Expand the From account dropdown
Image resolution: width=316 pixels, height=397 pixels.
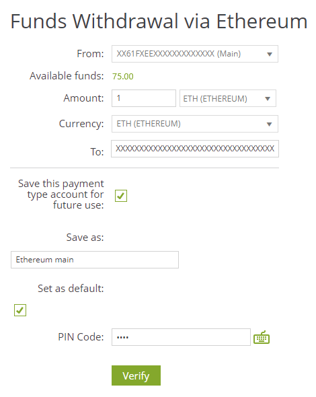[195, 54]
